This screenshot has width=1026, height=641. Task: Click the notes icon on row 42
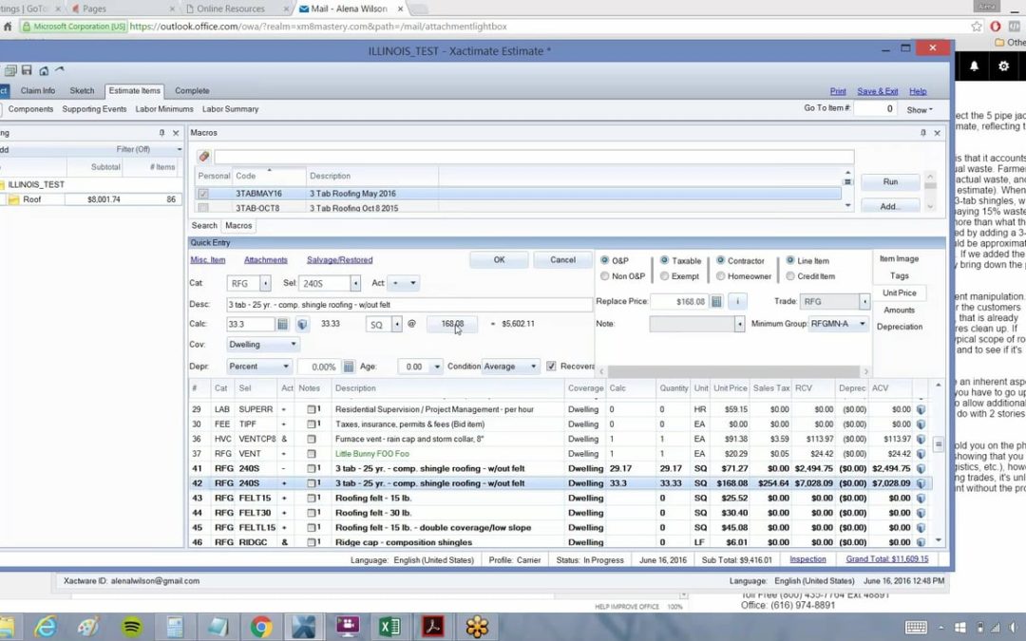point(313,483)
